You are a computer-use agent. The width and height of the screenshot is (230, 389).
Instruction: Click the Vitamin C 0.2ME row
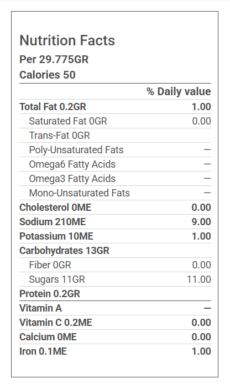point(115,323)
